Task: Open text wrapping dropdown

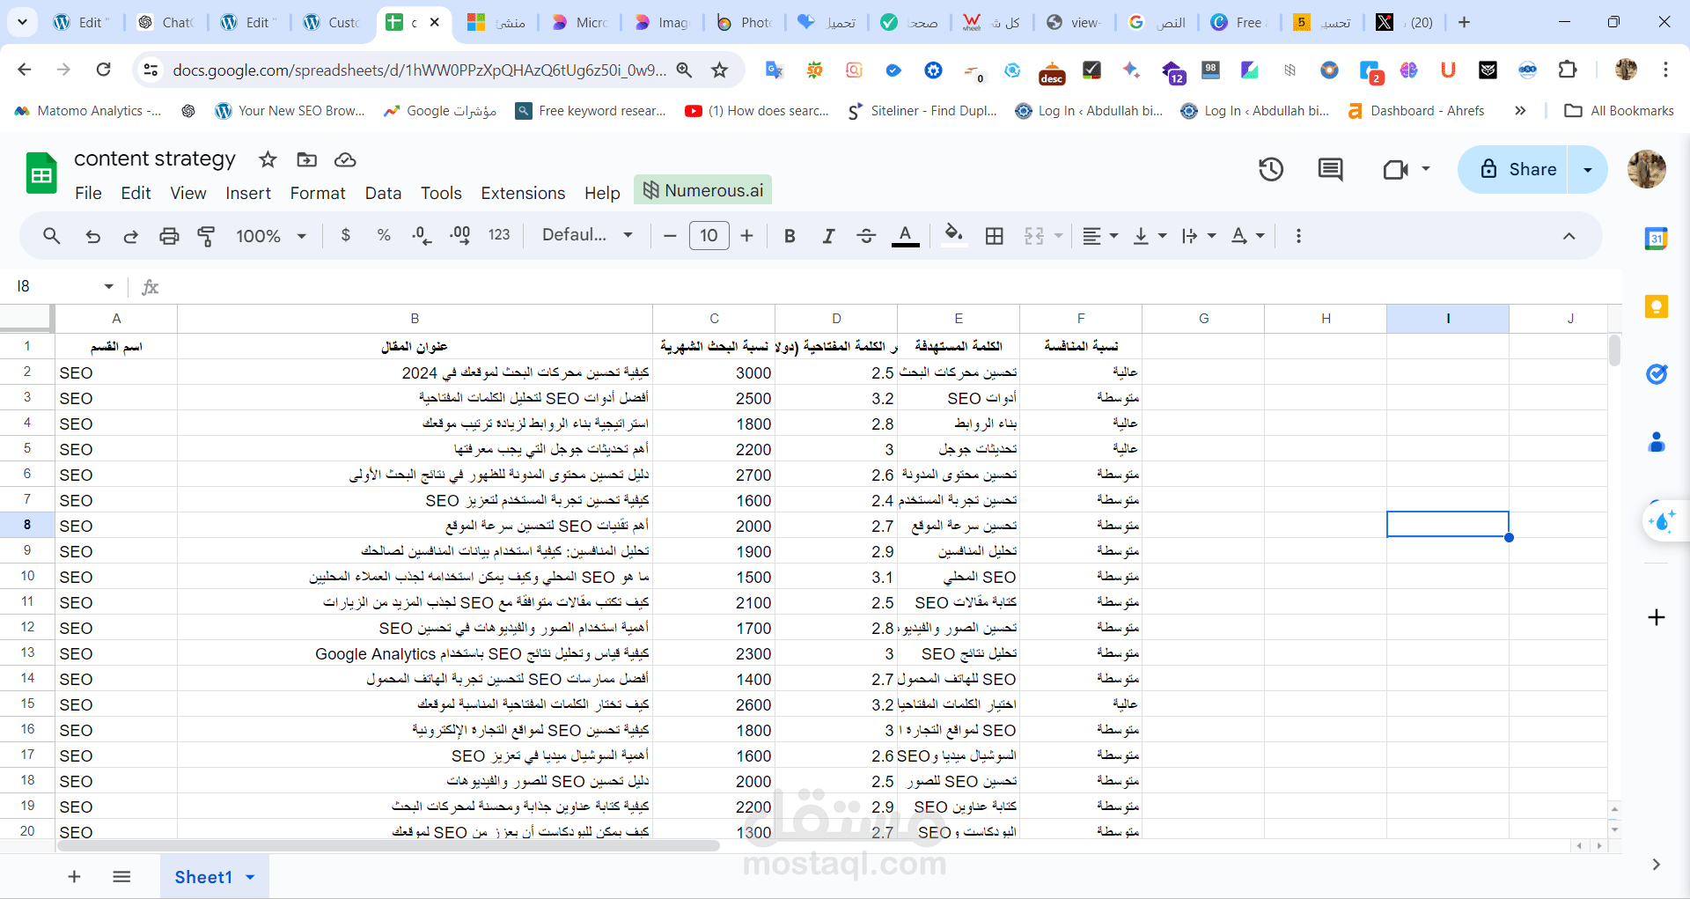Action: tap(1199, 235)
